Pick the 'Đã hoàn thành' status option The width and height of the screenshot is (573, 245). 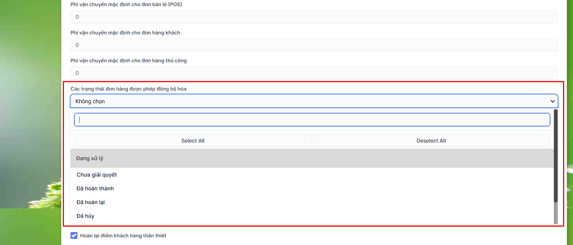[95, 188]
